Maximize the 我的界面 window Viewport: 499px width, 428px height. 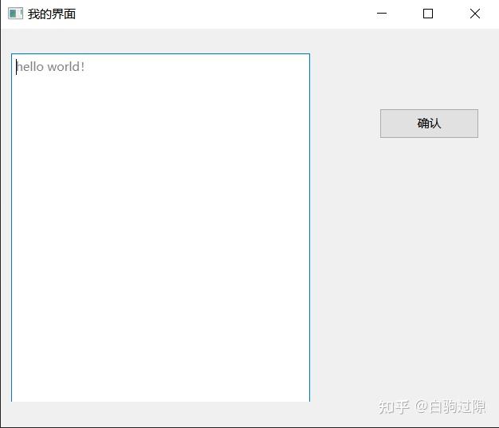(x=428, y=14)
